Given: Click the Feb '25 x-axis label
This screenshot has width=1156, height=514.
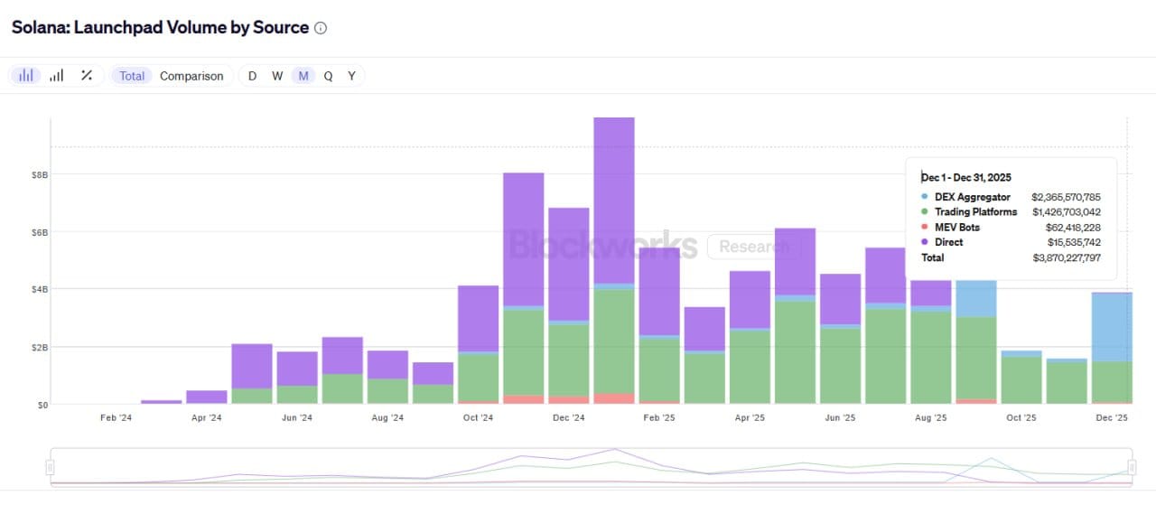Looking at the screenshot, I should 659,418.
